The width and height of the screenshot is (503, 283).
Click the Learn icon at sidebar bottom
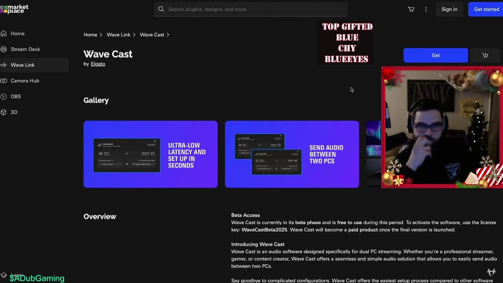pos(4,275)
